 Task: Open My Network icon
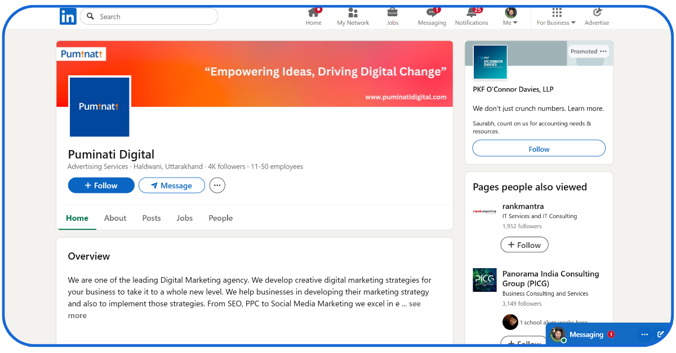coord(353,17)
